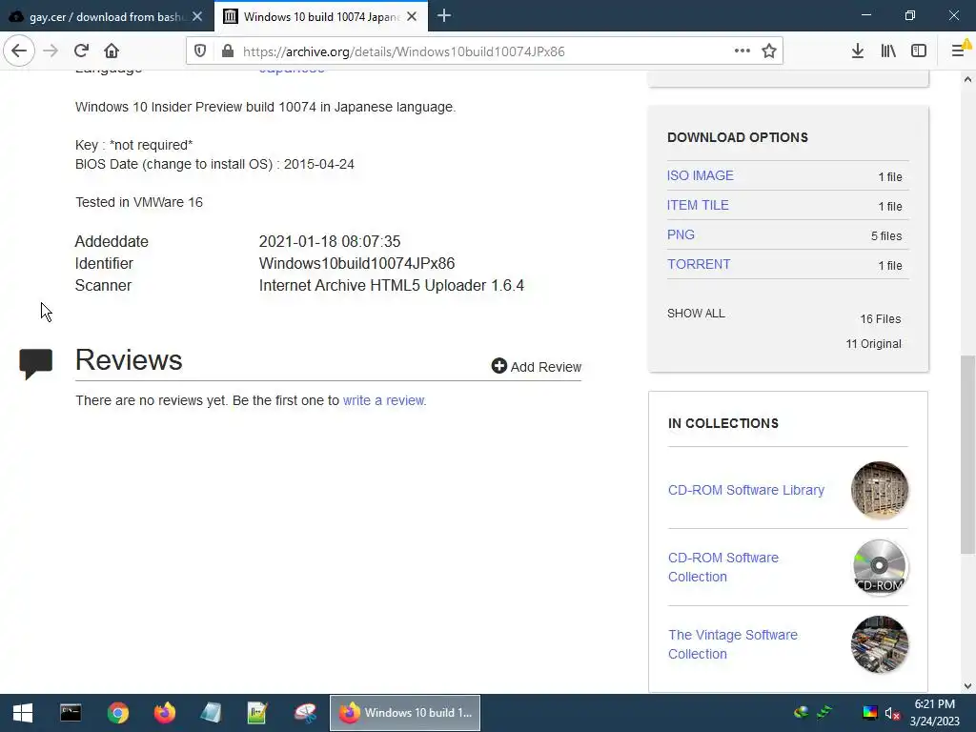Click the 16 Files count text

pos(880,318)
